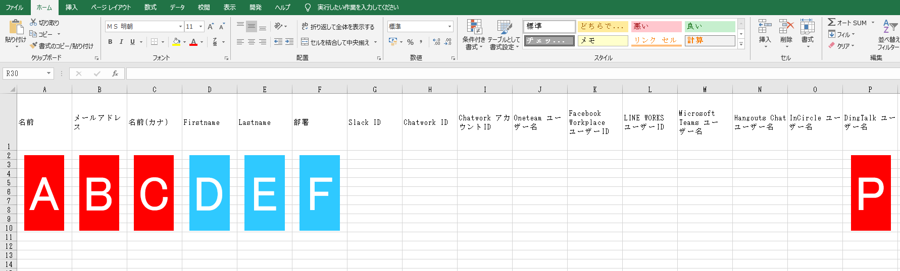Toggle italic formatting
The width and height of the screenshot is (900, 271).
pyautogui.click(x=121, y=42)
